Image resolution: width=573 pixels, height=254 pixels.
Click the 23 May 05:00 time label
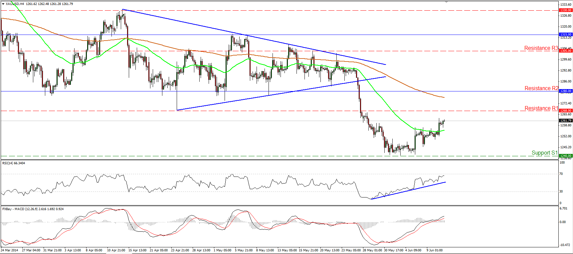(x=351, y=250)
